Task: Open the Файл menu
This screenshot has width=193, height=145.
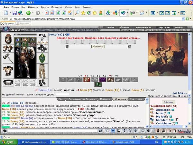Action: (6, 7)
